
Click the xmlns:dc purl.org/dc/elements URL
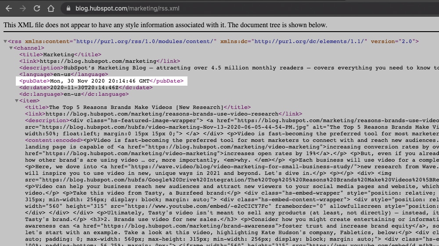click(x=309, y=41)
